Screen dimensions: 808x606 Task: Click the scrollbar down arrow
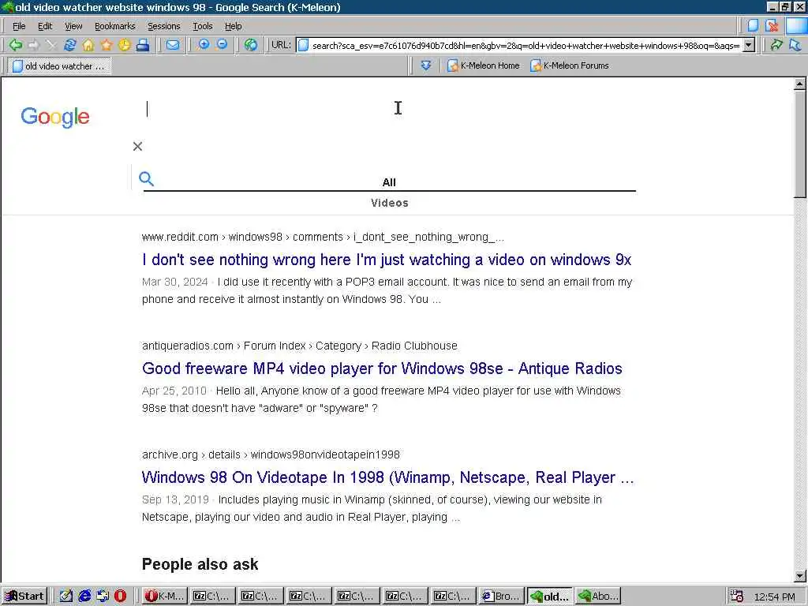pos(800,576)
